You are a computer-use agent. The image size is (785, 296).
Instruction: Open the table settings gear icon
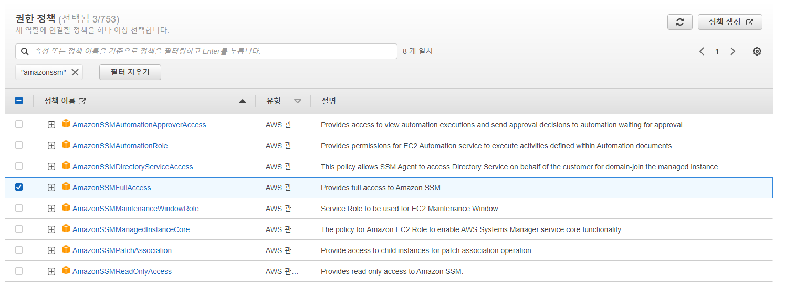757,51
